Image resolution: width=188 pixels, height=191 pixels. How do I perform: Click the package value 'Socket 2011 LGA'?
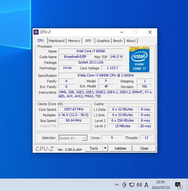pyautogui.click(x=91, y=62)
